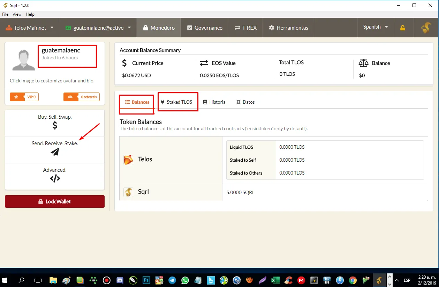Viewport: 439px width, 287px height.
Task: Click the 0 referrals badge
Action: (82, 97)
